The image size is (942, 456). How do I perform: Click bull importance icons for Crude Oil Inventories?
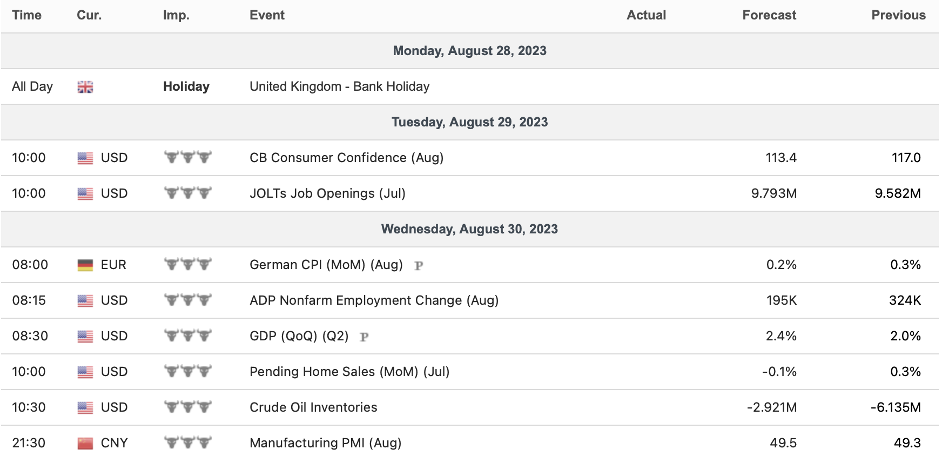(187, 407)
